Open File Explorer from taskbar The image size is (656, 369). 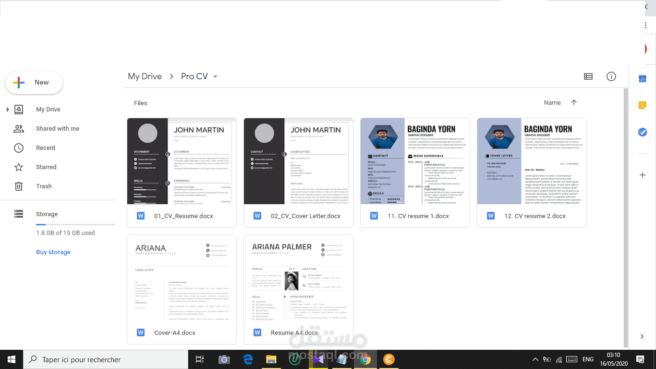tap(271, 359)
